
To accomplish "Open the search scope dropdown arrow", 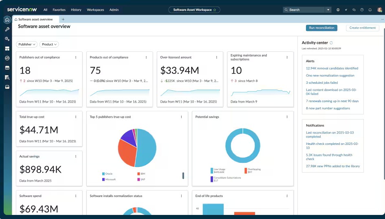I will (x=328, y=10).
